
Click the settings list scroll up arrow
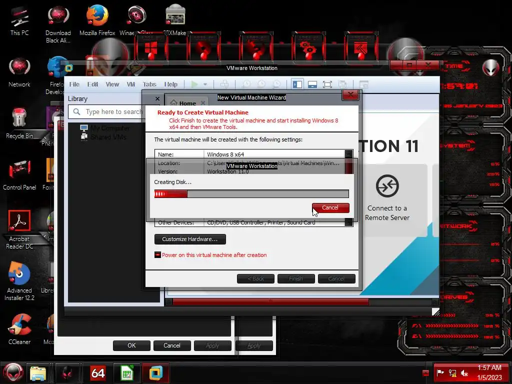(x=348, y=153)
